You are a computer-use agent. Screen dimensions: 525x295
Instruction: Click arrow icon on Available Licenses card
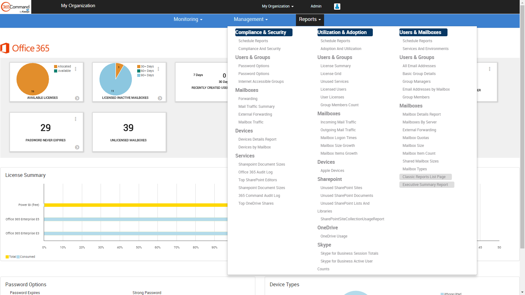pos(77,98)
